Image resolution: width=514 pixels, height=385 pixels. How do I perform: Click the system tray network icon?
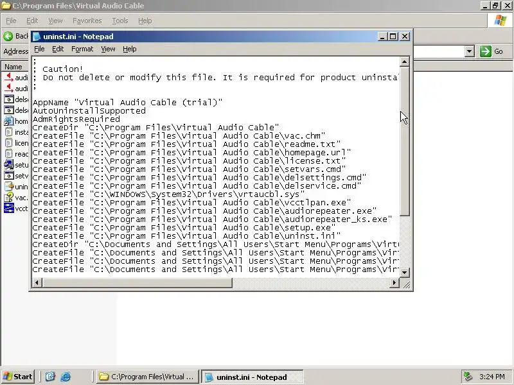click(x=468, y=377)
